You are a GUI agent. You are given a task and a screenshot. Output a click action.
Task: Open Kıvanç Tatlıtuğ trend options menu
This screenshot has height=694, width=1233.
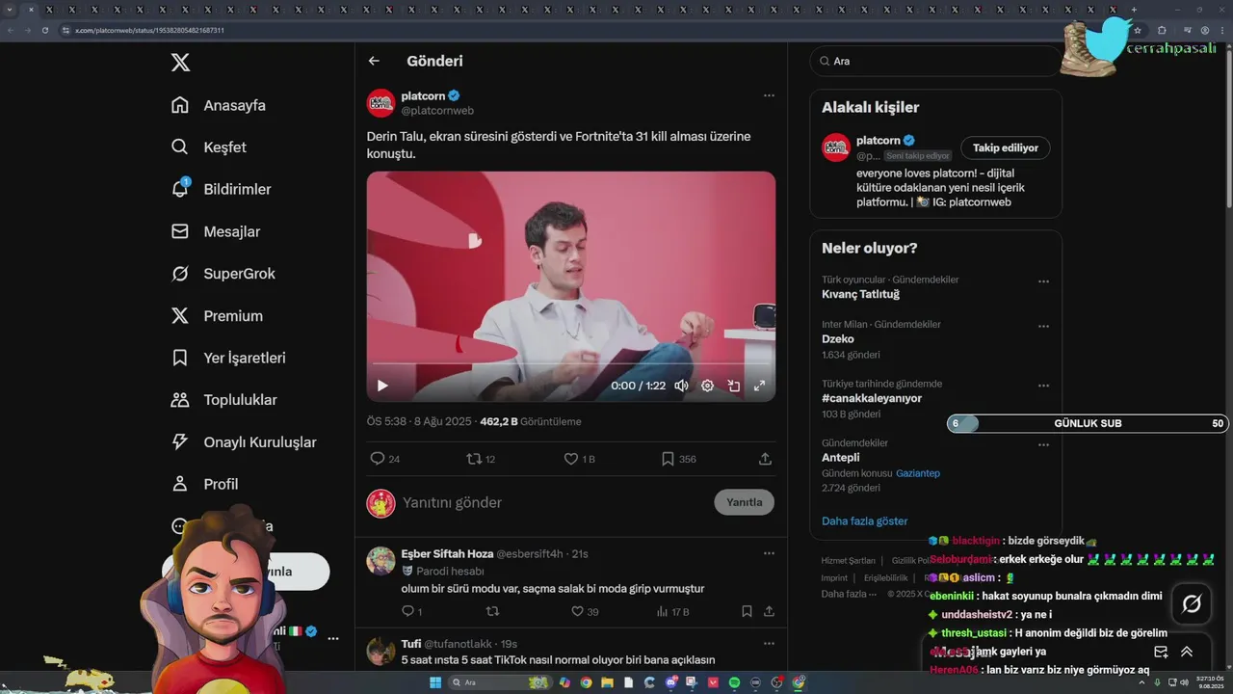1043,281
